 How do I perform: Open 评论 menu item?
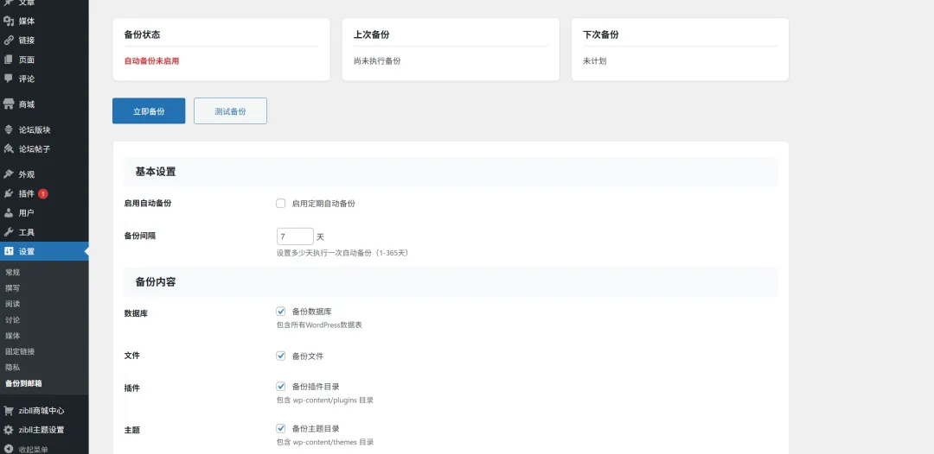click(44, 79)
